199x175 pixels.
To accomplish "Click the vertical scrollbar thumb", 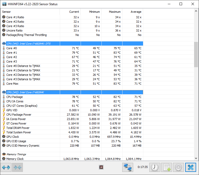I will (x=196, y=54).
